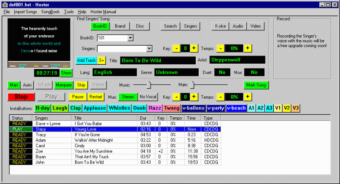Screen dimensions: 340x184
Task: Increase key in Find Singers' Song
Action: tap(194, 49)
